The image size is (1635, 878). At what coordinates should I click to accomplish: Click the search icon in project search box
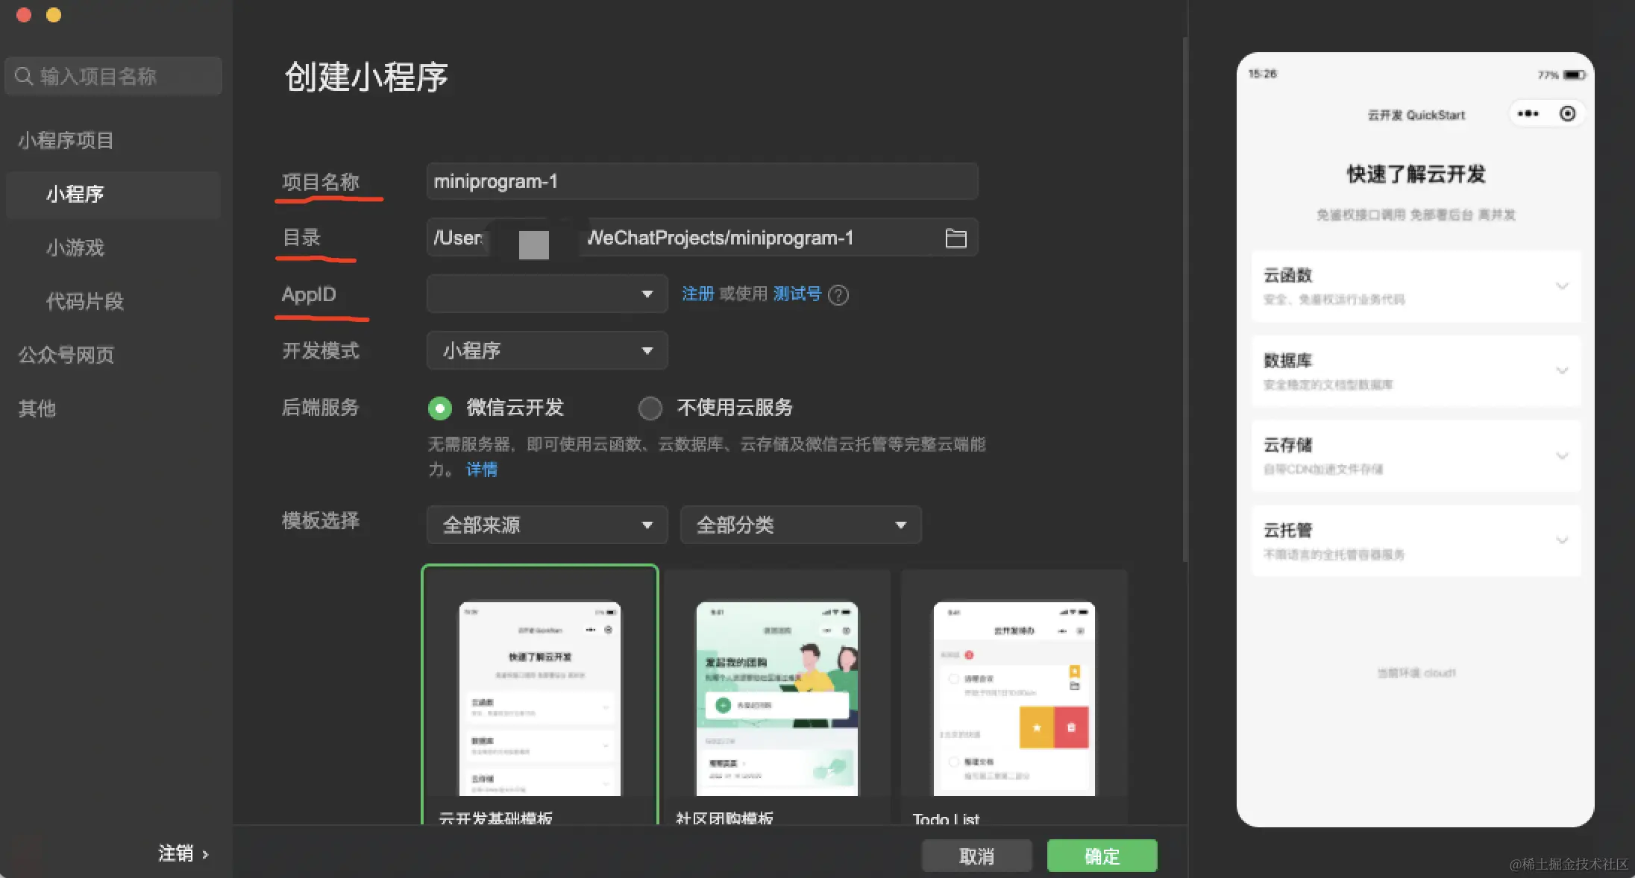click(x=24, y=75)
